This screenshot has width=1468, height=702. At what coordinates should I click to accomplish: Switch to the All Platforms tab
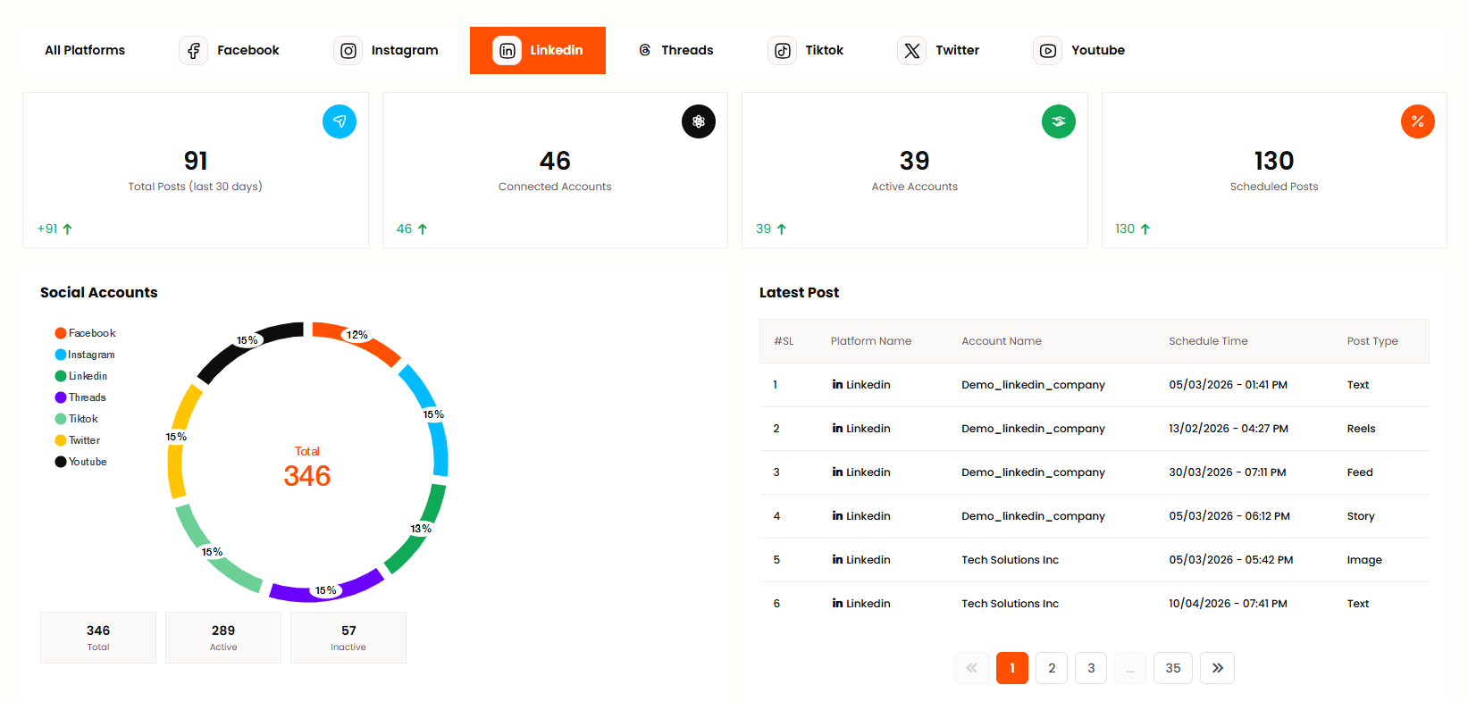[x=85, y=50]
